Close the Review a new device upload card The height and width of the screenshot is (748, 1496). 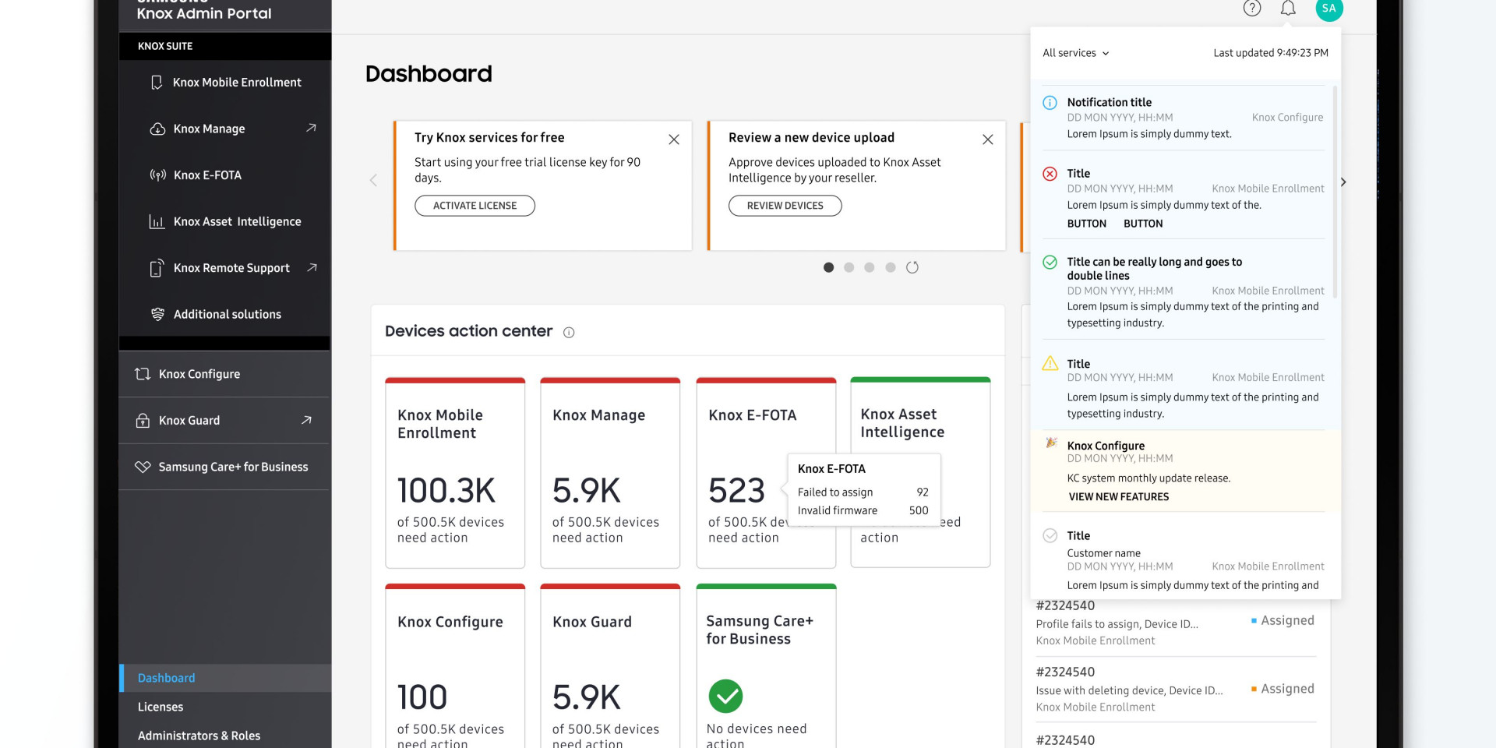988,139
